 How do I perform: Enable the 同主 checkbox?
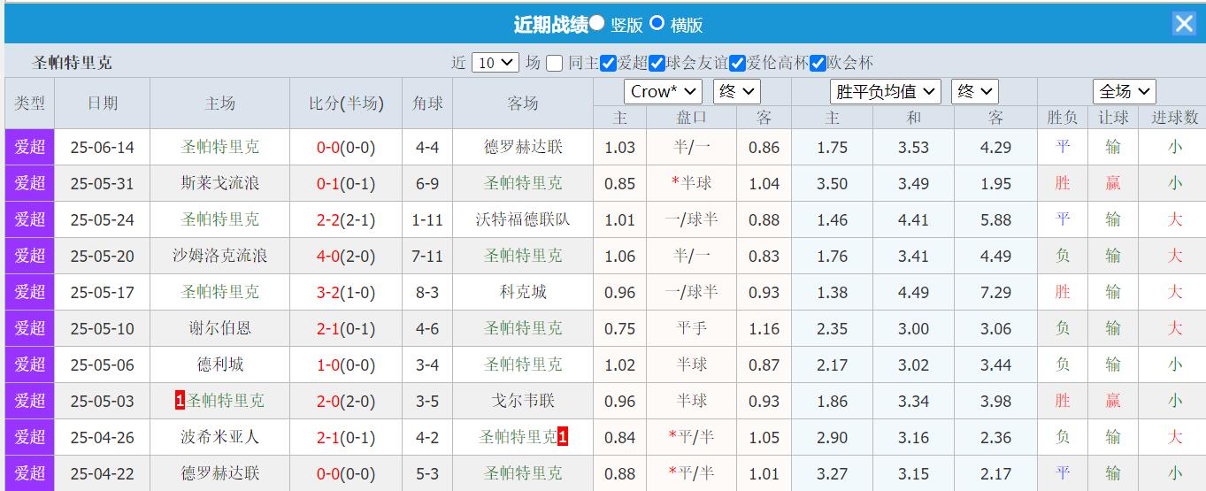click(555, 63)
